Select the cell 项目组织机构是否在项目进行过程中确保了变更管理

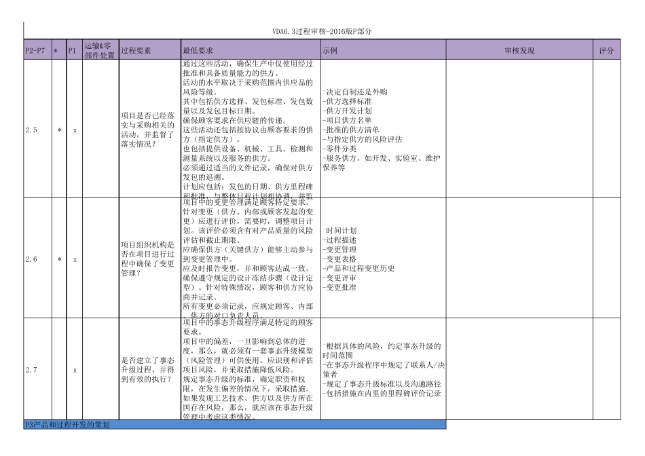tap(150, 259)
